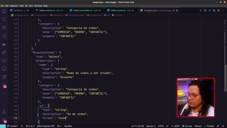Image resolution: width=227 pixels, height=128 pixels.
Task: Change encoding via UTF-8
Action: [161, 126]
